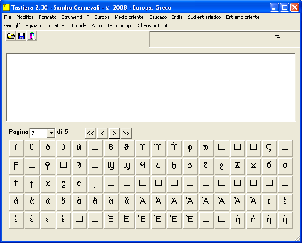Viewport: 302px width, 243px height.
Task: Open the Caucaso menu
Action: 158,17
